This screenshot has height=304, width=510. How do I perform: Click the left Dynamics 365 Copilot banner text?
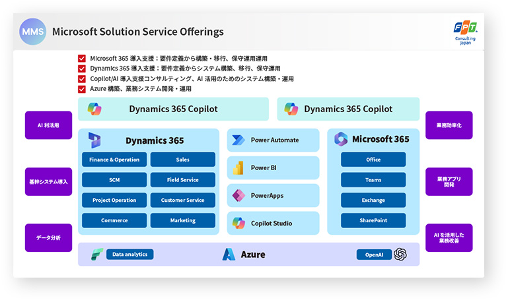point(173,109)
